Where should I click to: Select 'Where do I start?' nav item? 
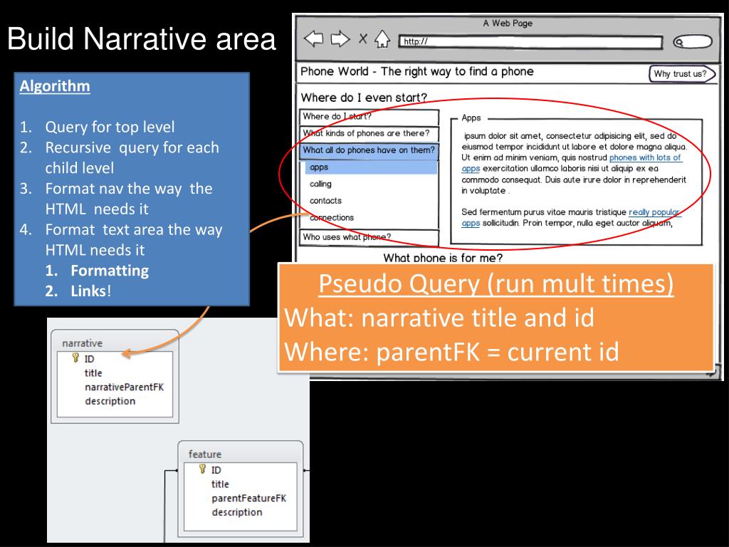pos(369,118)
